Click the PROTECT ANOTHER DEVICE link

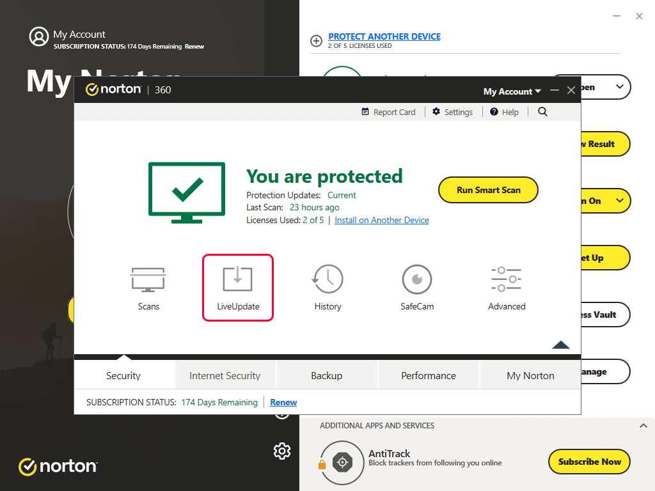click(384, 36)
